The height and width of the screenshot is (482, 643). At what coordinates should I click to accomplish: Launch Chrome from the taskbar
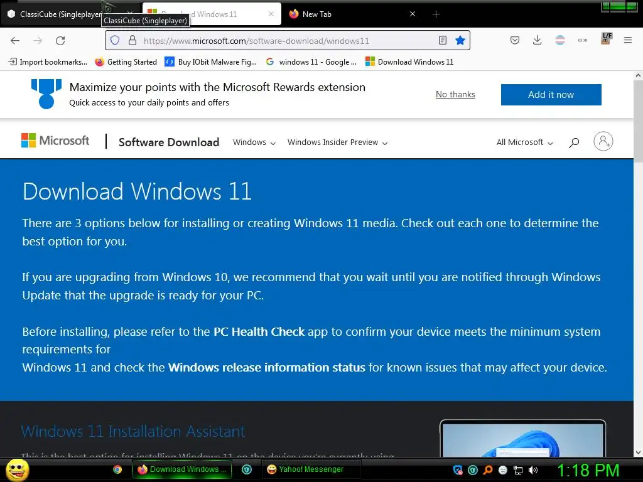[117, 469]
